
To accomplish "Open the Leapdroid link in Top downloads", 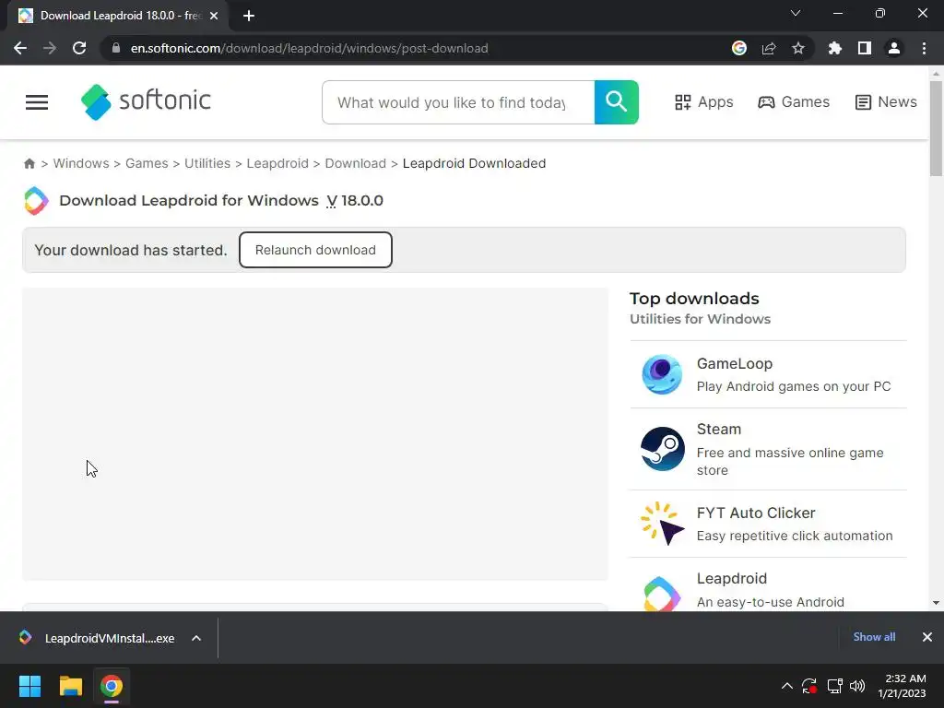I will 731,579.
